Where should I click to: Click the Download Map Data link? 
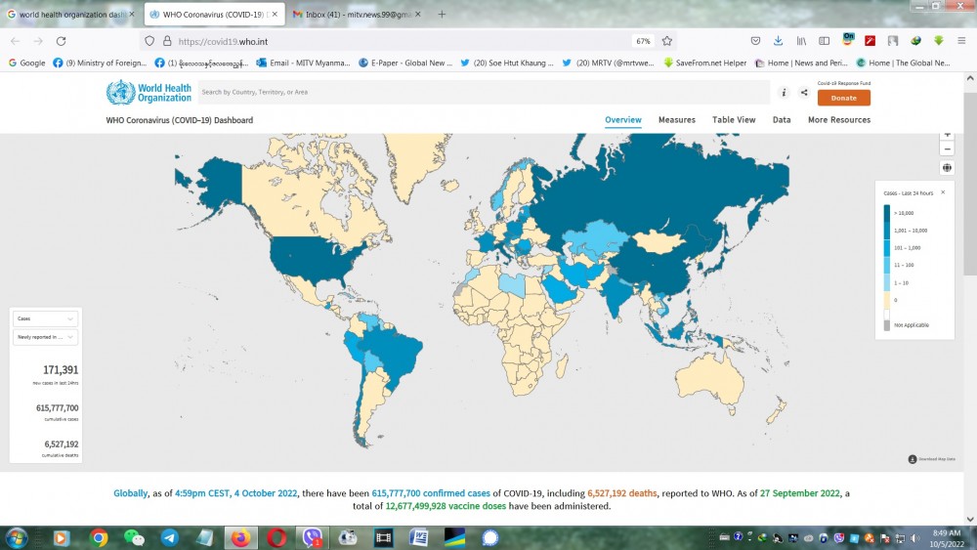pos(936,459)
